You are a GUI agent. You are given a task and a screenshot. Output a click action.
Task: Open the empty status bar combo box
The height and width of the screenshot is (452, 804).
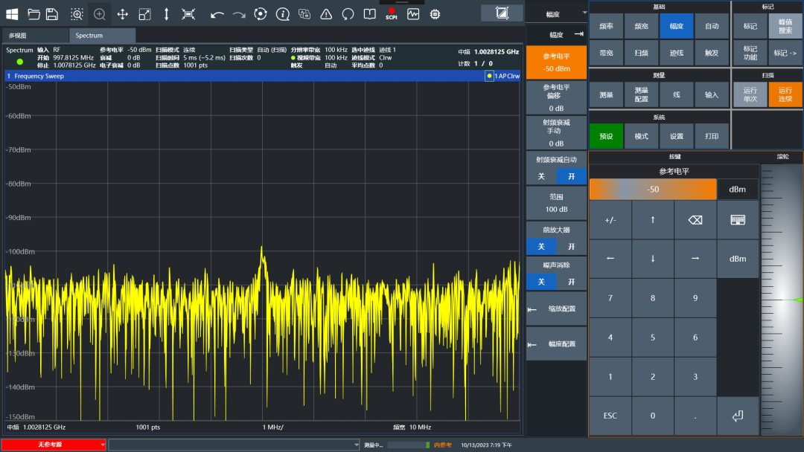click(x=234, y=445)
